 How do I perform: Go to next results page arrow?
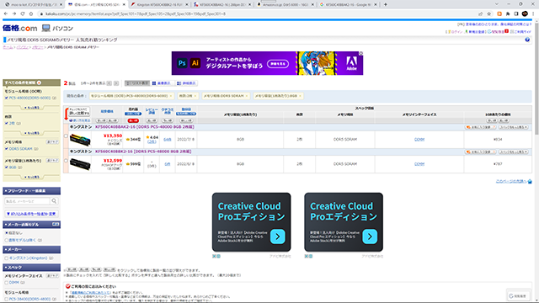[x=116, y=83]
